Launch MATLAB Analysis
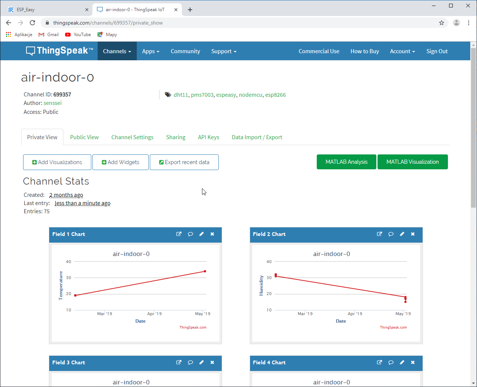The width and height of the screenshot is (477, 387). point(347,162)
